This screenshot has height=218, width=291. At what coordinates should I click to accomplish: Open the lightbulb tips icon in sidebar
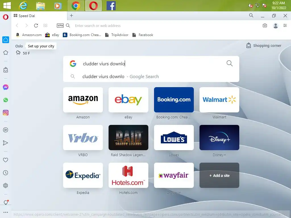[x=6, y=202]
